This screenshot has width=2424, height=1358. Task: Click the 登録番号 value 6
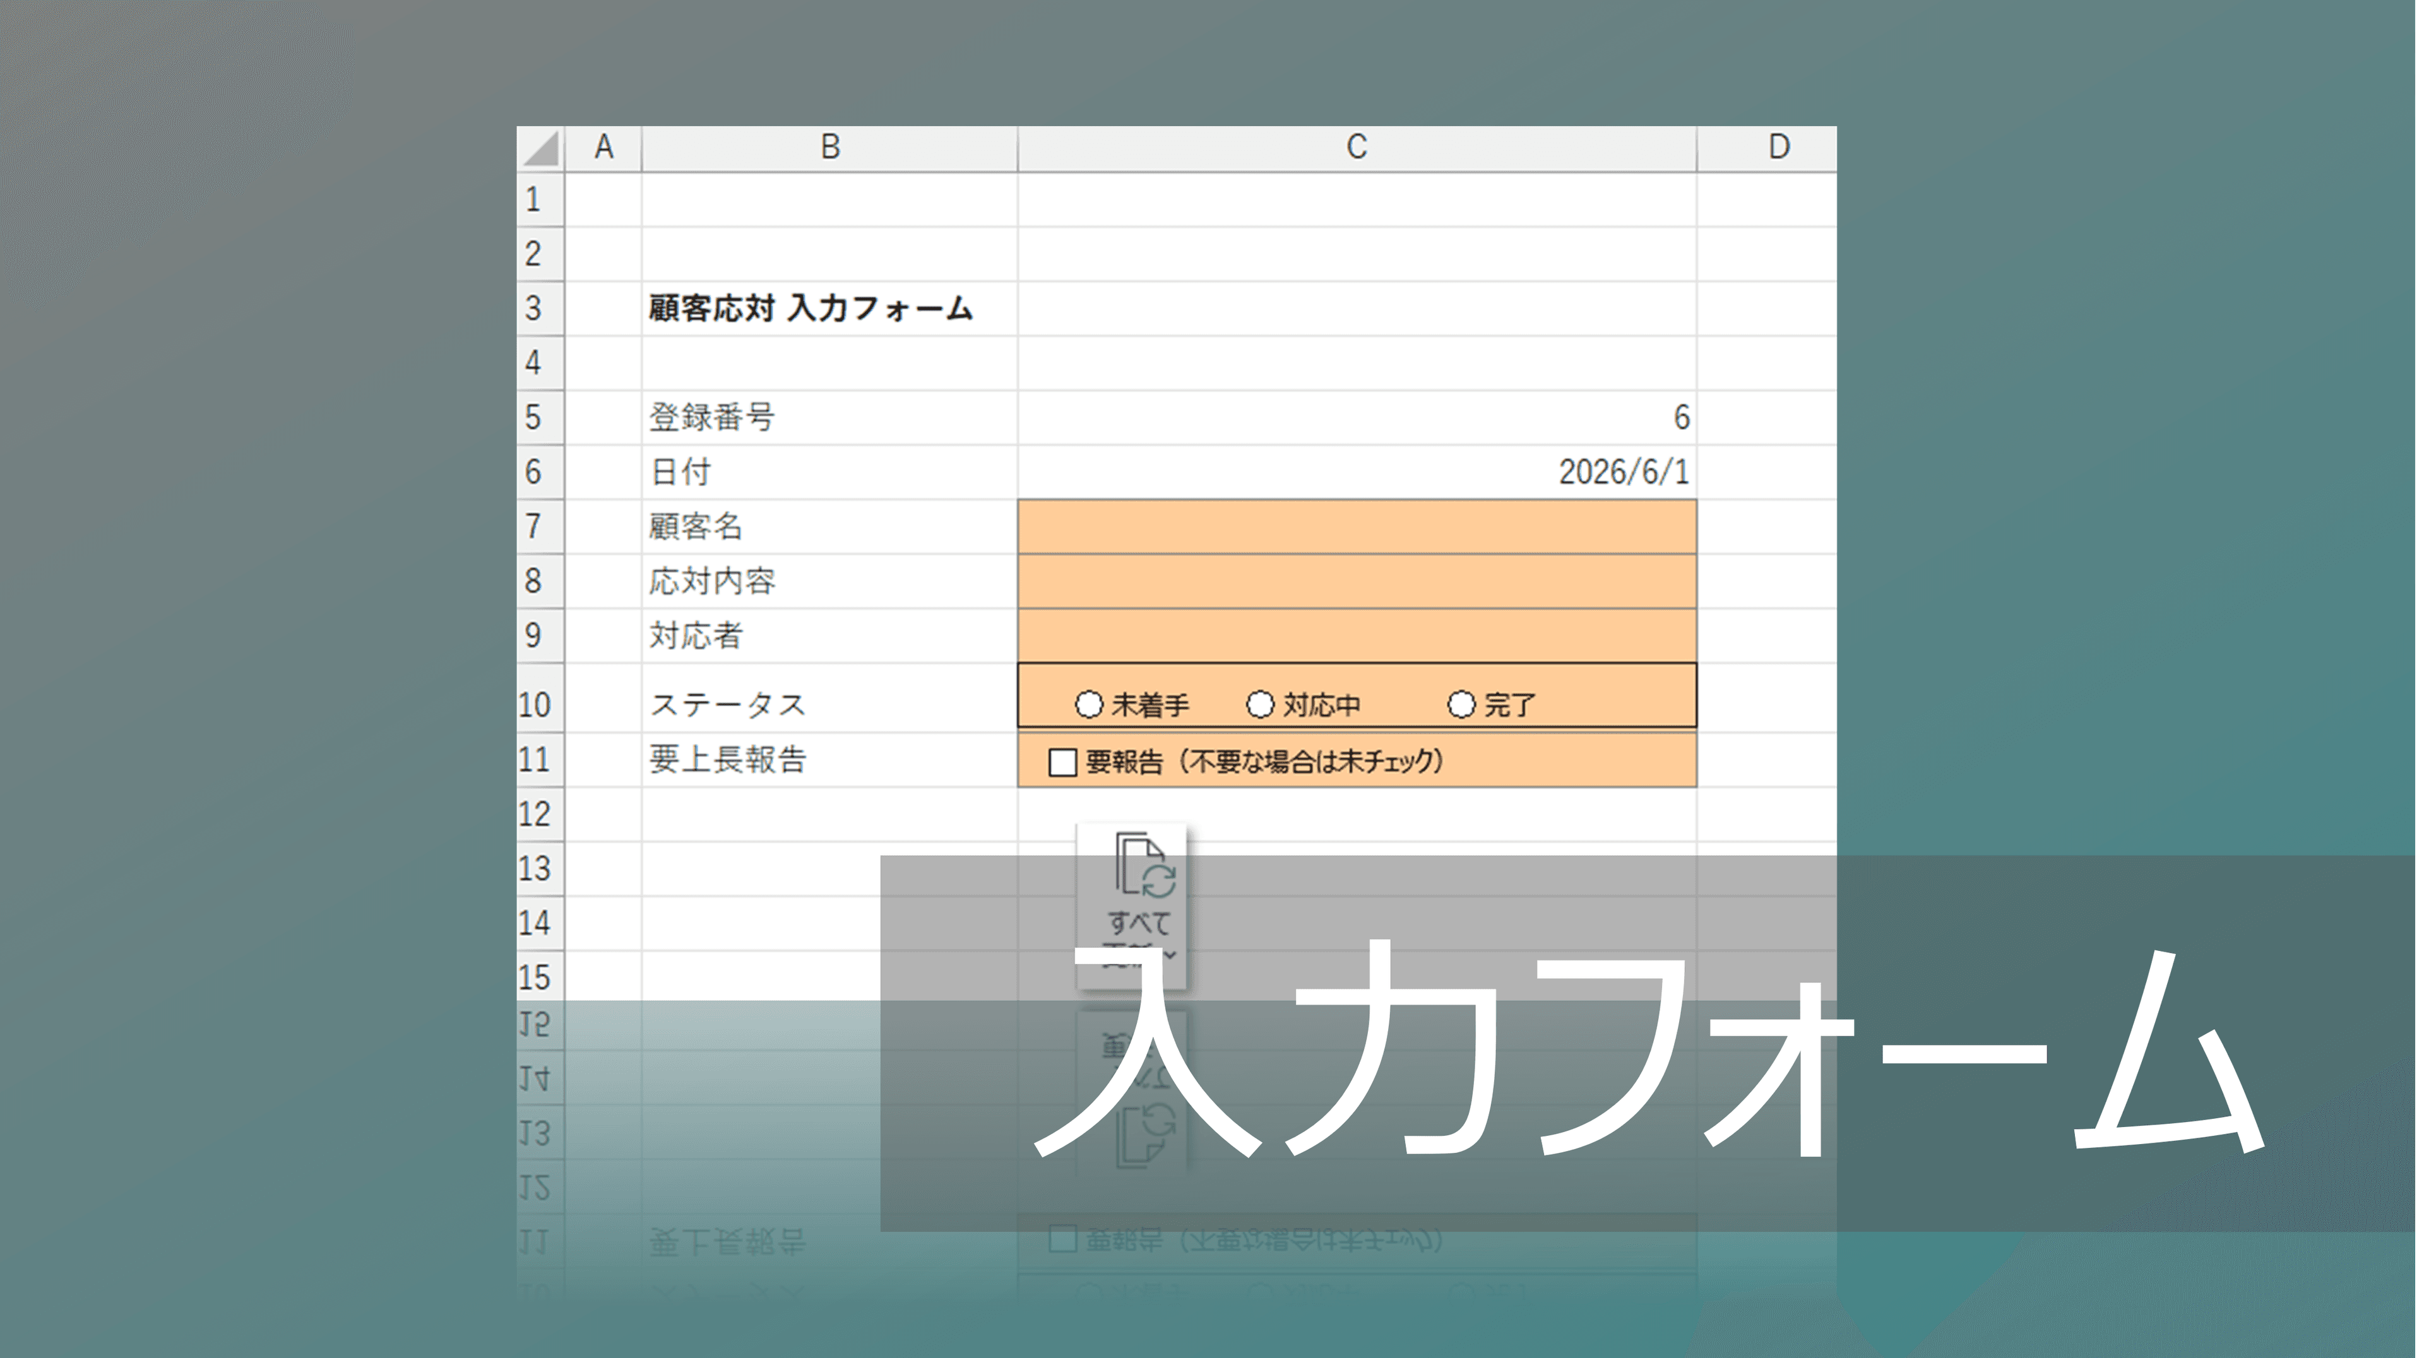(1682, 418)
